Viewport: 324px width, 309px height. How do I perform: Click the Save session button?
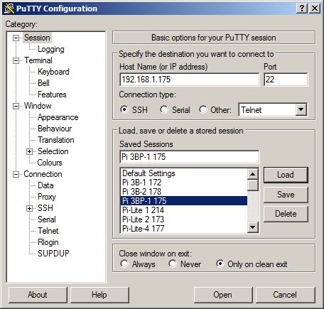(x=286, y=195)
